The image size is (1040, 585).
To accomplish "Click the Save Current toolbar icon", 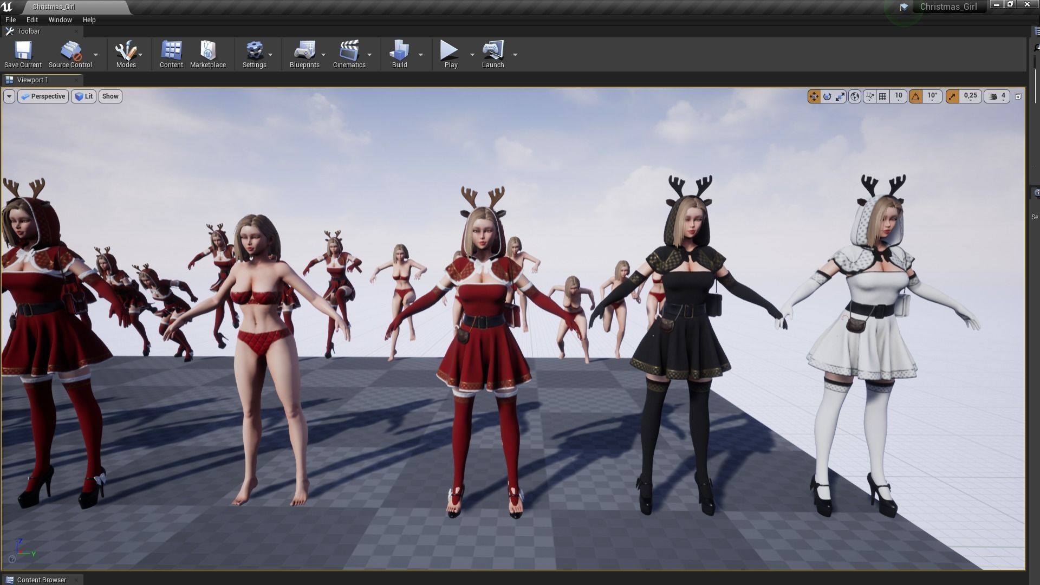I will [23, 51].
